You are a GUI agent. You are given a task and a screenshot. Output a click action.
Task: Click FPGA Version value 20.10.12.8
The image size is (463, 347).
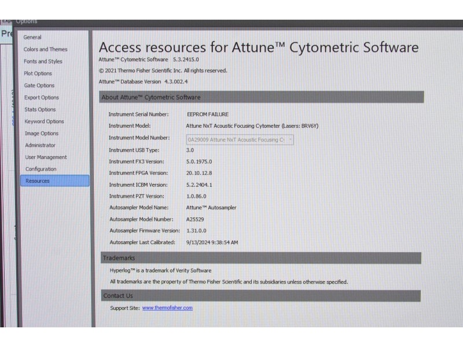click(x=199, y=173)
